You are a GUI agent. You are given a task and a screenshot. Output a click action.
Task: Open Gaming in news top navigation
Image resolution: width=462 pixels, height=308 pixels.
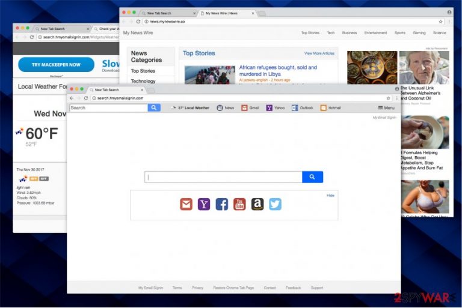[x=419, y=32]
